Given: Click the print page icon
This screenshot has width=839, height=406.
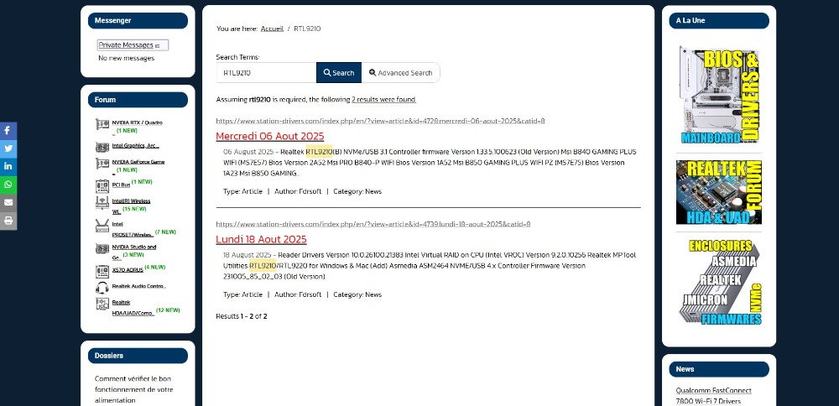Looking at the screenshot, I should point(8,221).
